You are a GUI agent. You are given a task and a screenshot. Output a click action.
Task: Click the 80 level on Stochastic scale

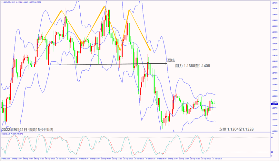coord(272,138)
